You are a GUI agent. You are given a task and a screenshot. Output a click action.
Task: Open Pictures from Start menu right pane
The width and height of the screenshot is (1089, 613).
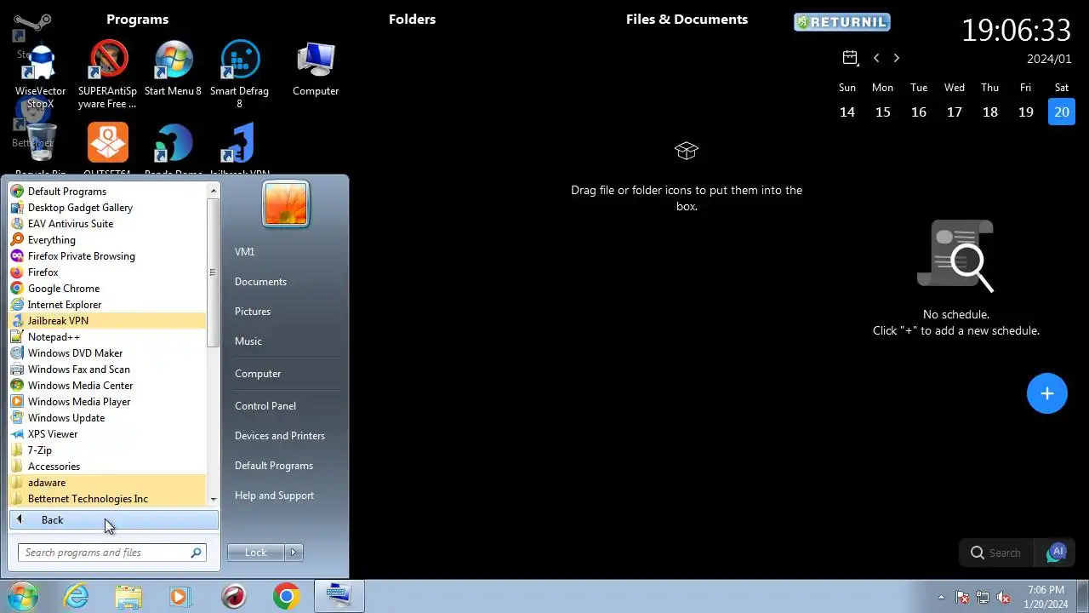[253, 312]
